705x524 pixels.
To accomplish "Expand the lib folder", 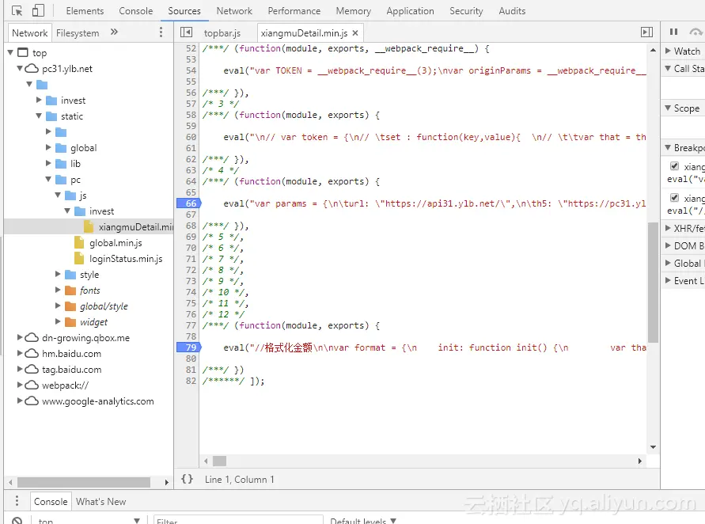I will pyautogui.click(x=48, y=163).
